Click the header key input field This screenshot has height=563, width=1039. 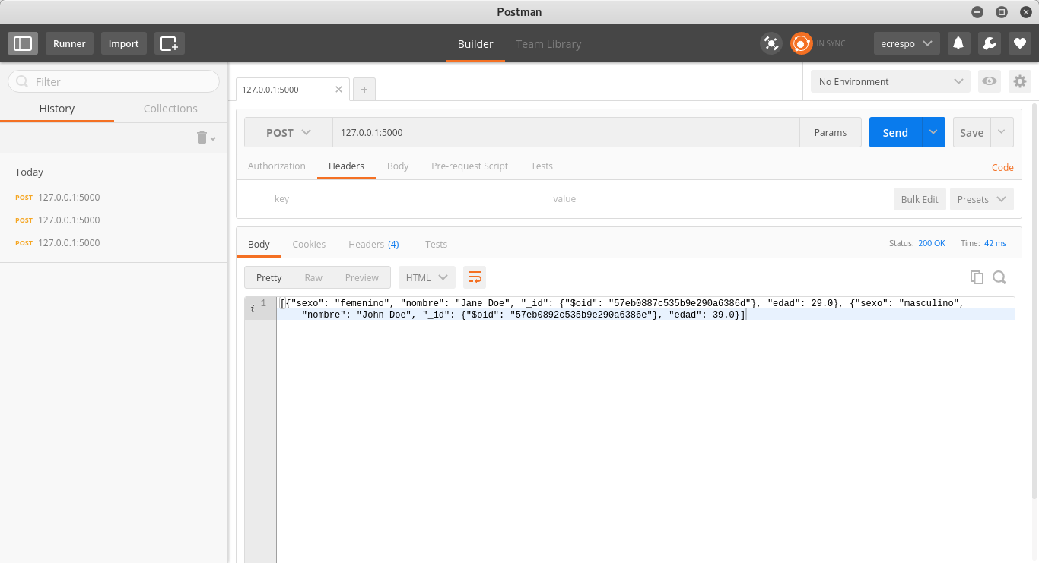point(399,198)
